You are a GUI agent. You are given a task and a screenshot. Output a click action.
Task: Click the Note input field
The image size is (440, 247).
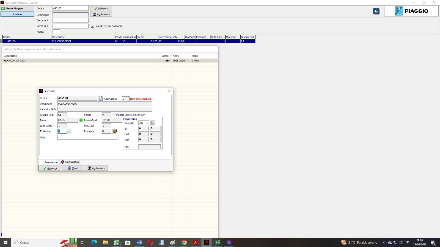point(87,137)
